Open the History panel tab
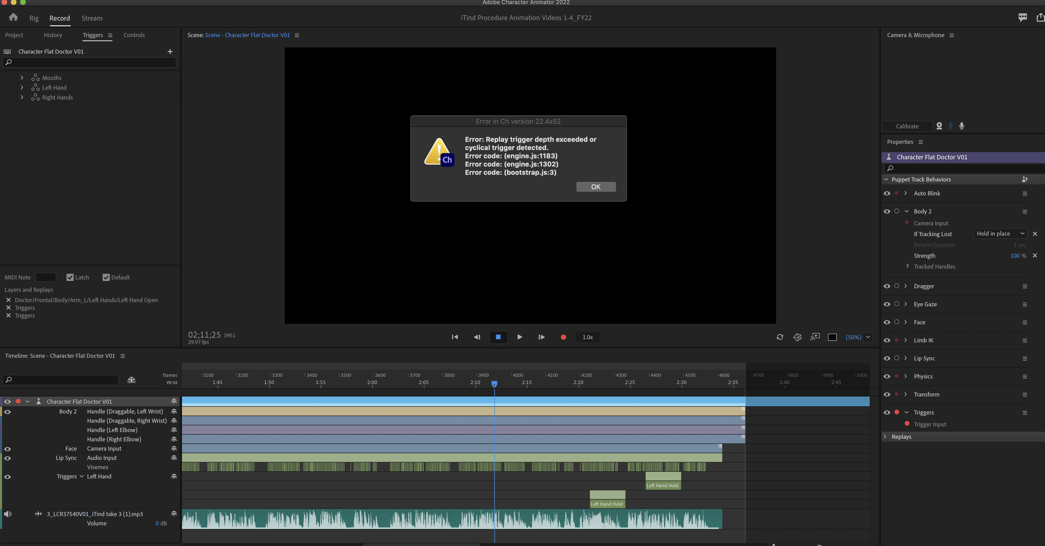 pyautogui.click(x=53, y=35)
